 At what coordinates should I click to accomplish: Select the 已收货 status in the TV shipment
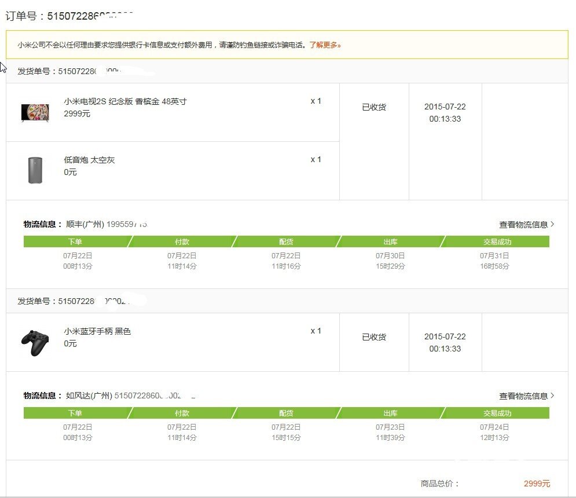374,107
